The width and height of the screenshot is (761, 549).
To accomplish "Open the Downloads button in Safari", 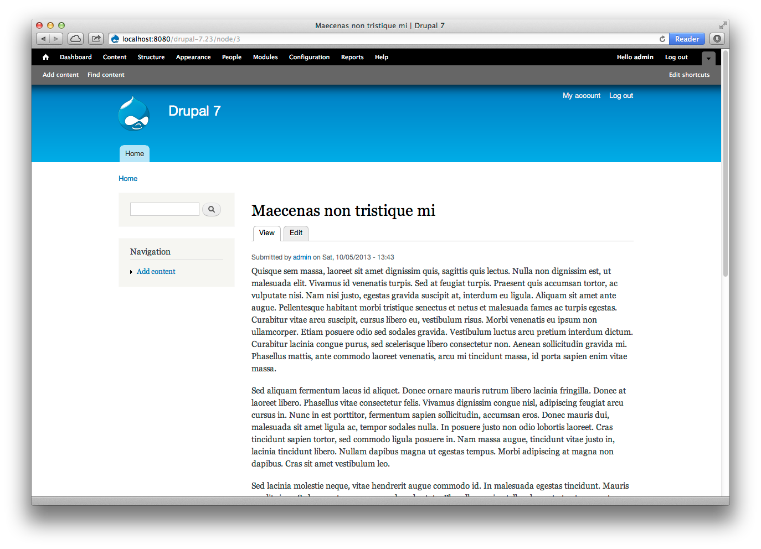I will click(x=717, y=39).
